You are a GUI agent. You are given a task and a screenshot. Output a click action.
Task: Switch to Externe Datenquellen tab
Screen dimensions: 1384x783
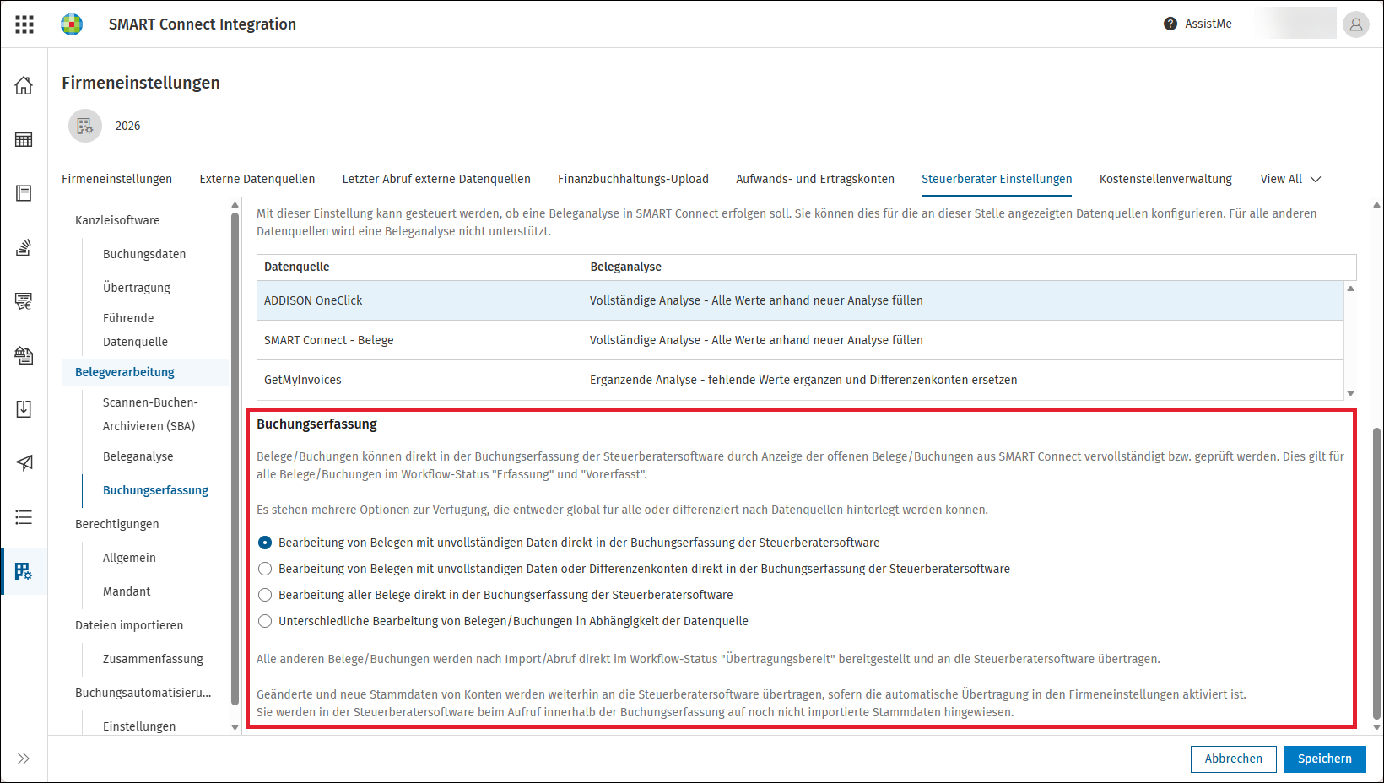(x=257, y=179)
